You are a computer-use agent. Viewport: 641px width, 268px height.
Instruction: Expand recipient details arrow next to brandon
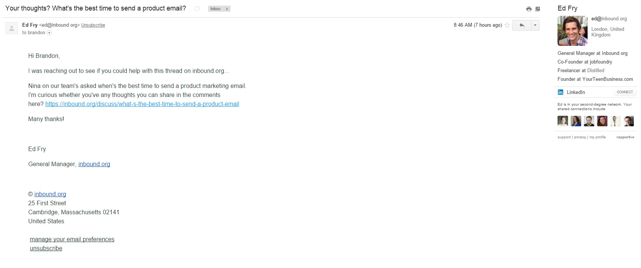(49, 33)
